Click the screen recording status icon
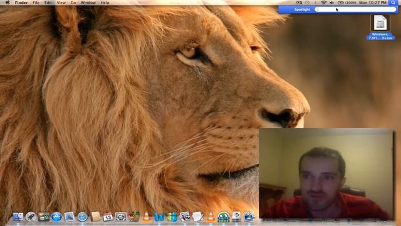Image resolution: width=401 pixels, height=226 pixels. [x=299, y=3]
